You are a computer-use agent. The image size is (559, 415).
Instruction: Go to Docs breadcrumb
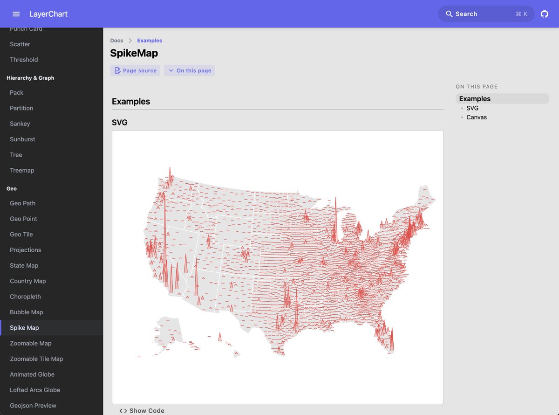[117, 41]
